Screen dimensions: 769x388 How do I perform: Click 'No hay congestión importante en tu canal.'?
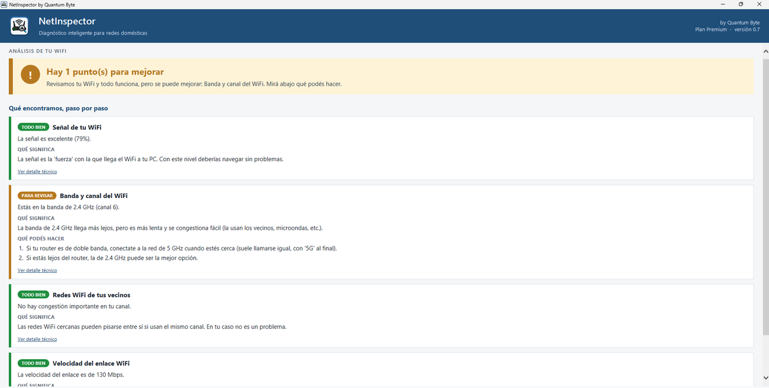[x=75, y=307]
